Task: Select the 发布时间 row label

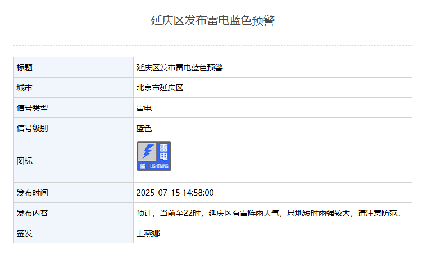Action: pos(33,193)
